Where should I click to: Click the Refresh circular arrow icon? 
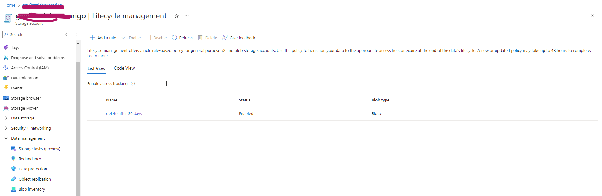click(x=174, y=37)
